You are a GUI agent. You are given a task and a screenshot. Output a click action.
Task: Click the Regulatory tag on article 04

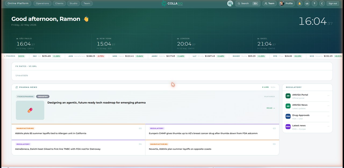(x=23, y=144)
